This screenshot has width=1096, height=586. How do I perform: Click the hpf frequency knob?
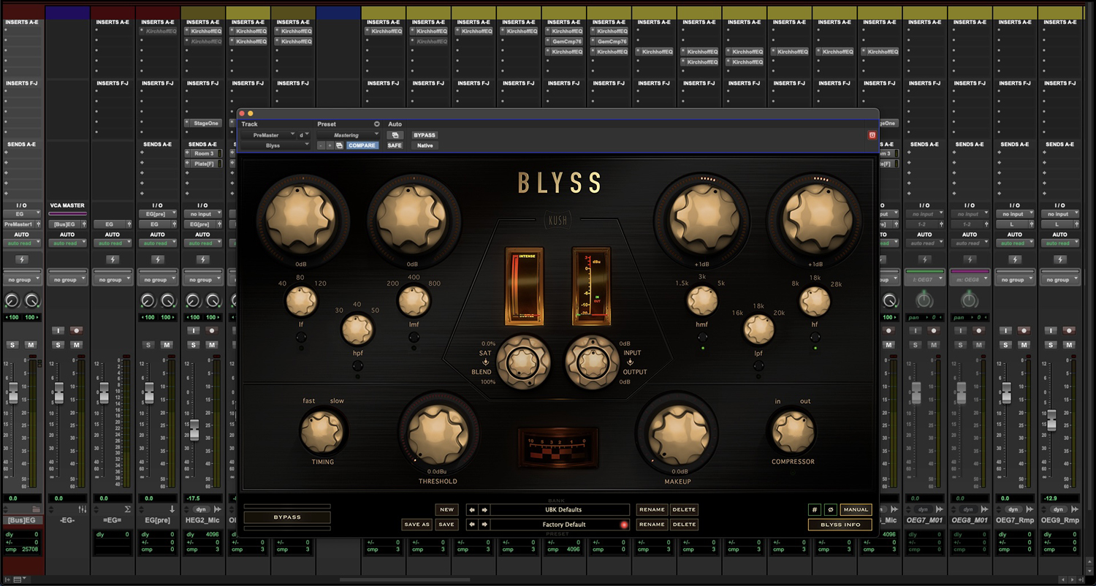pos(357,330)
